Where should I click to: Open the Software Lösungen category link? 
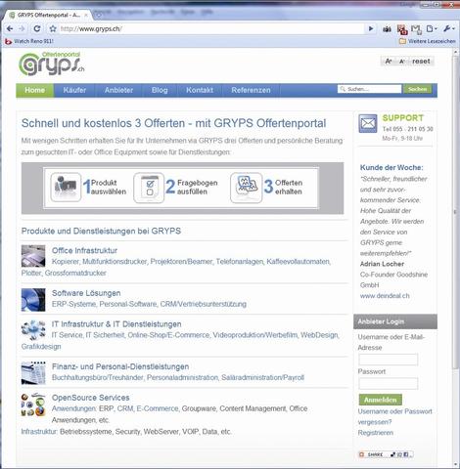tap(86, 293)
